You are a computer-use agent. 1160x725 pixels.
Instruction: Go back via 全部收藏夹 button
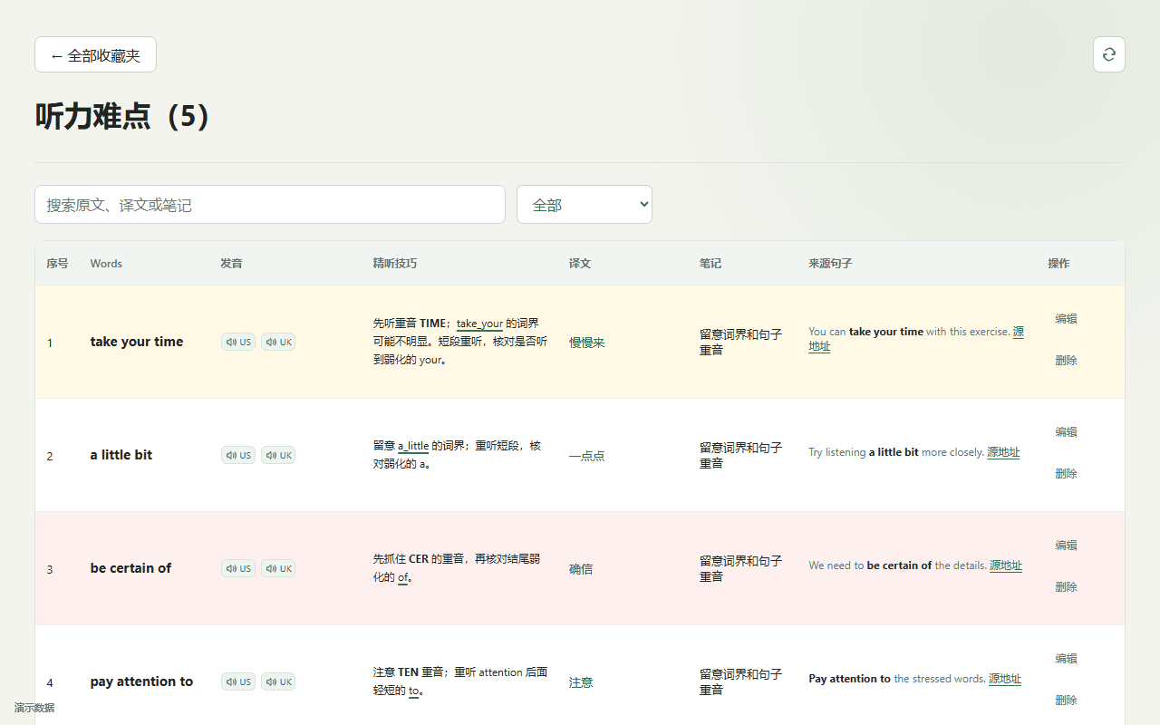coord(95,54)
